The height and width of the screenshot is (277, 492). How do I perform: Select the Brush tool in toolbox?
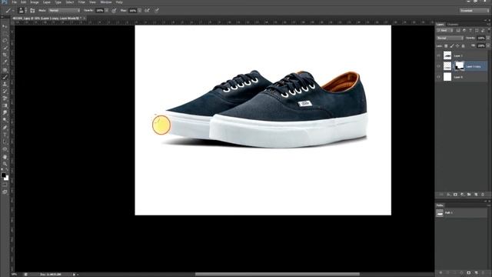pos(5,77)
